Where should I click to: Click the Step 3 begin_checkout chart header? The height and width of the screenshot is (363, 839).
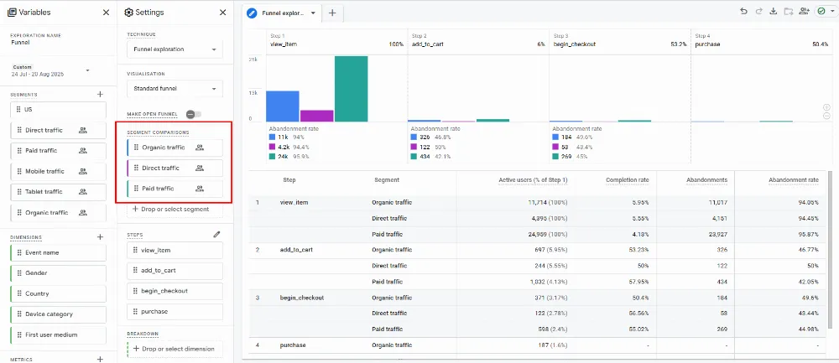[620, 40]
